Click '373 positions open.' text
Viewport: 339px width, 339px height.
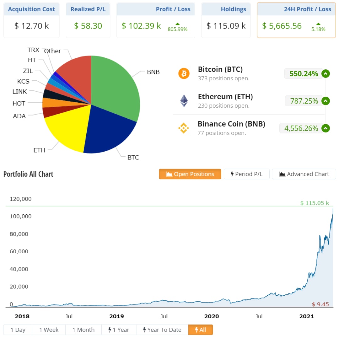point(223,78)
